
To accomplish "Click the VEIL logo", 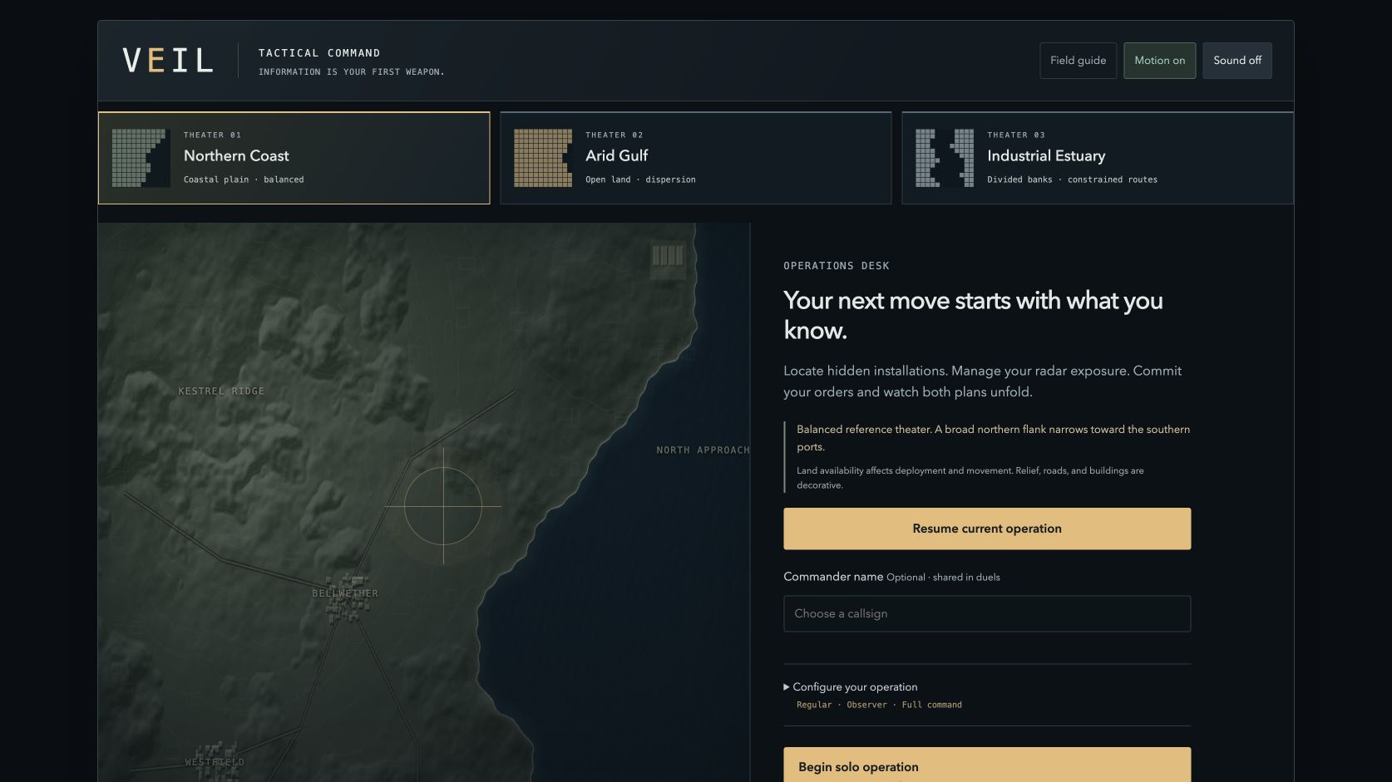I will 168,61.
